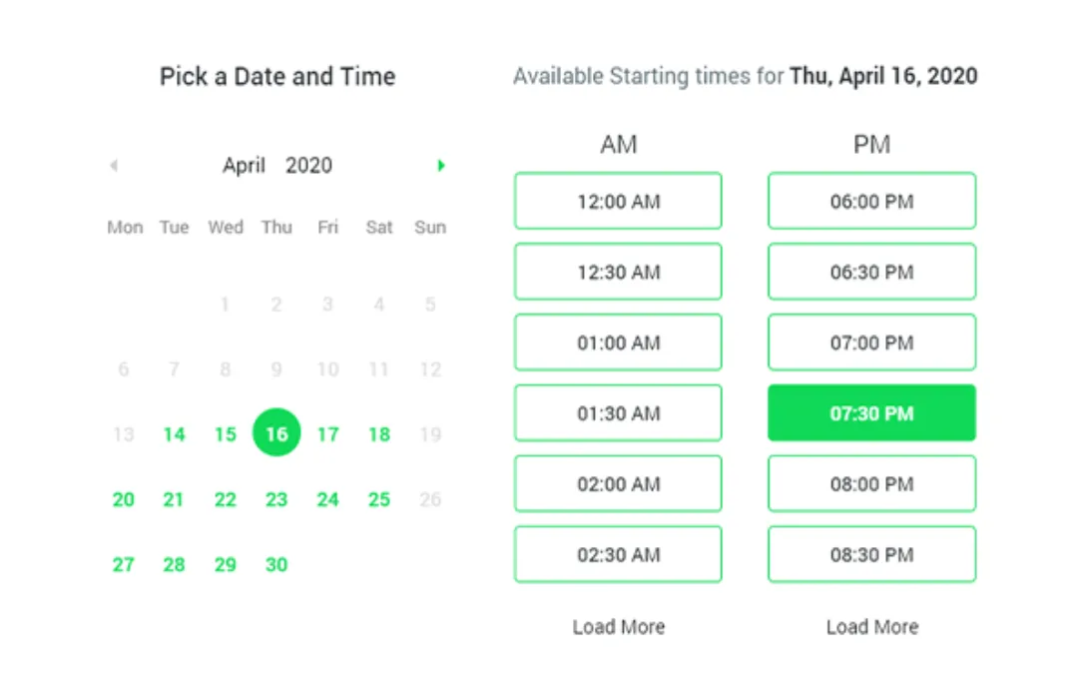Pick the 07:00 PM time slot
Screen dimensions: 1078x699
871,343
